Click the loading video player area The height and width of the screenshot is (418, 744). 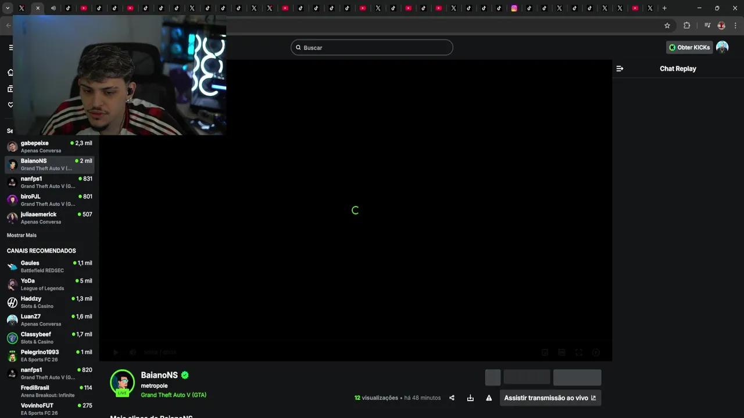pos(355,210)
